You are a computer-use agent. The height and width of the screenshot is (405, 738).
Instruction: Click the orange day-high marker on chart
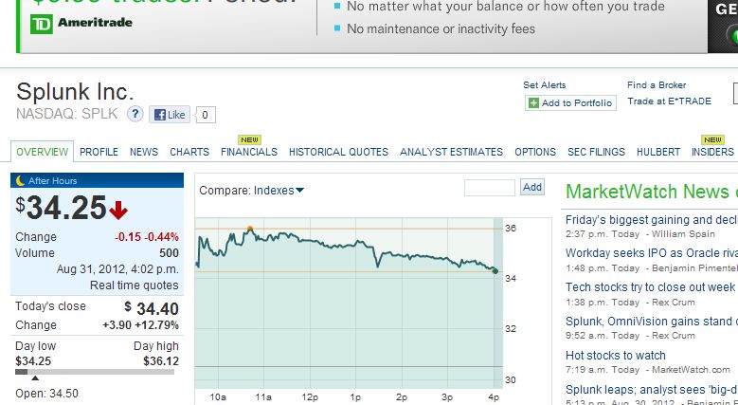coord(250,229)
